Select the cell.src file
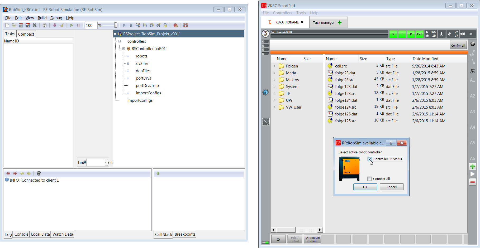480x248 pixels. point(341,66)
